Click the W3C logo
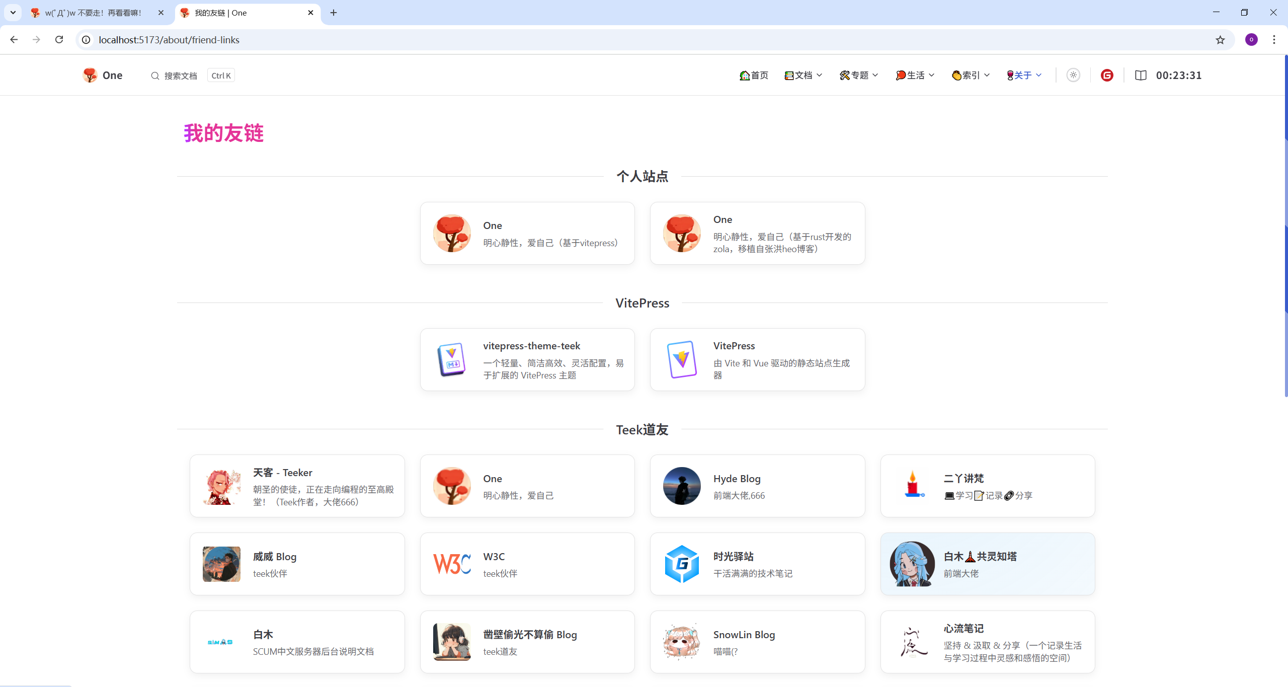The image size is (1288, 687). [x=452, y=564]
